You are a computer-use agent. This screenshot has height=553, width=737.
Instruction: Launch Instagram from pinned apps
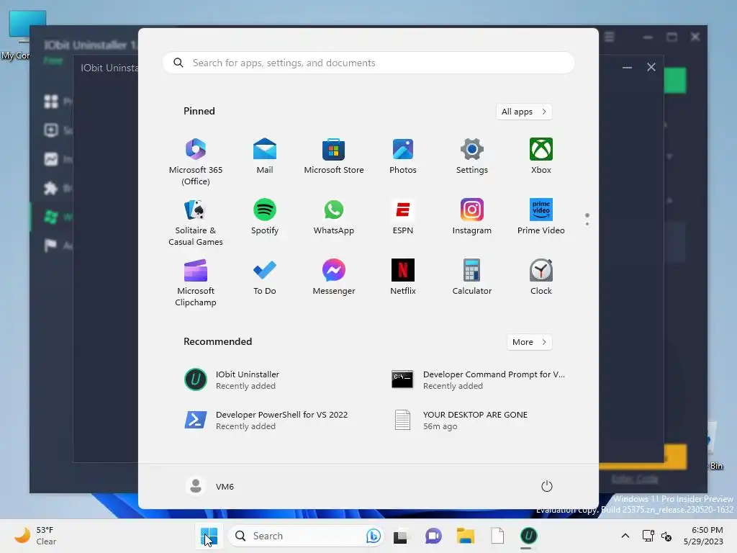[x=472, y=217]
